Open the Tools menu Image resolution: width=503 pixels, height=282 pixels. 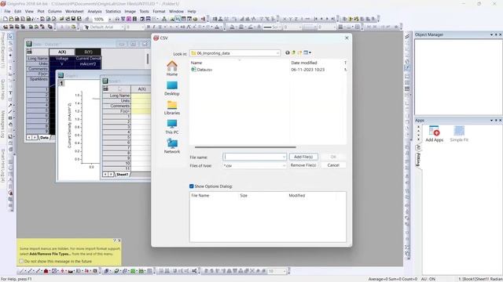point(144,11)
